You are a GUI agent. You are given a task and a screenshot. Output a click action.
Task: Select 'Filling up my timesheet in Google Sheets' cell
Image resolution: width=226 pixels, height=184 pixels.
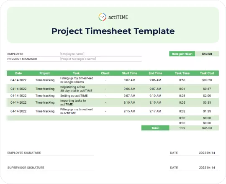[77, 80]
